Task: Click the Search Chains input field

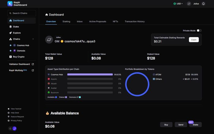Action: (x=22, y=13)
